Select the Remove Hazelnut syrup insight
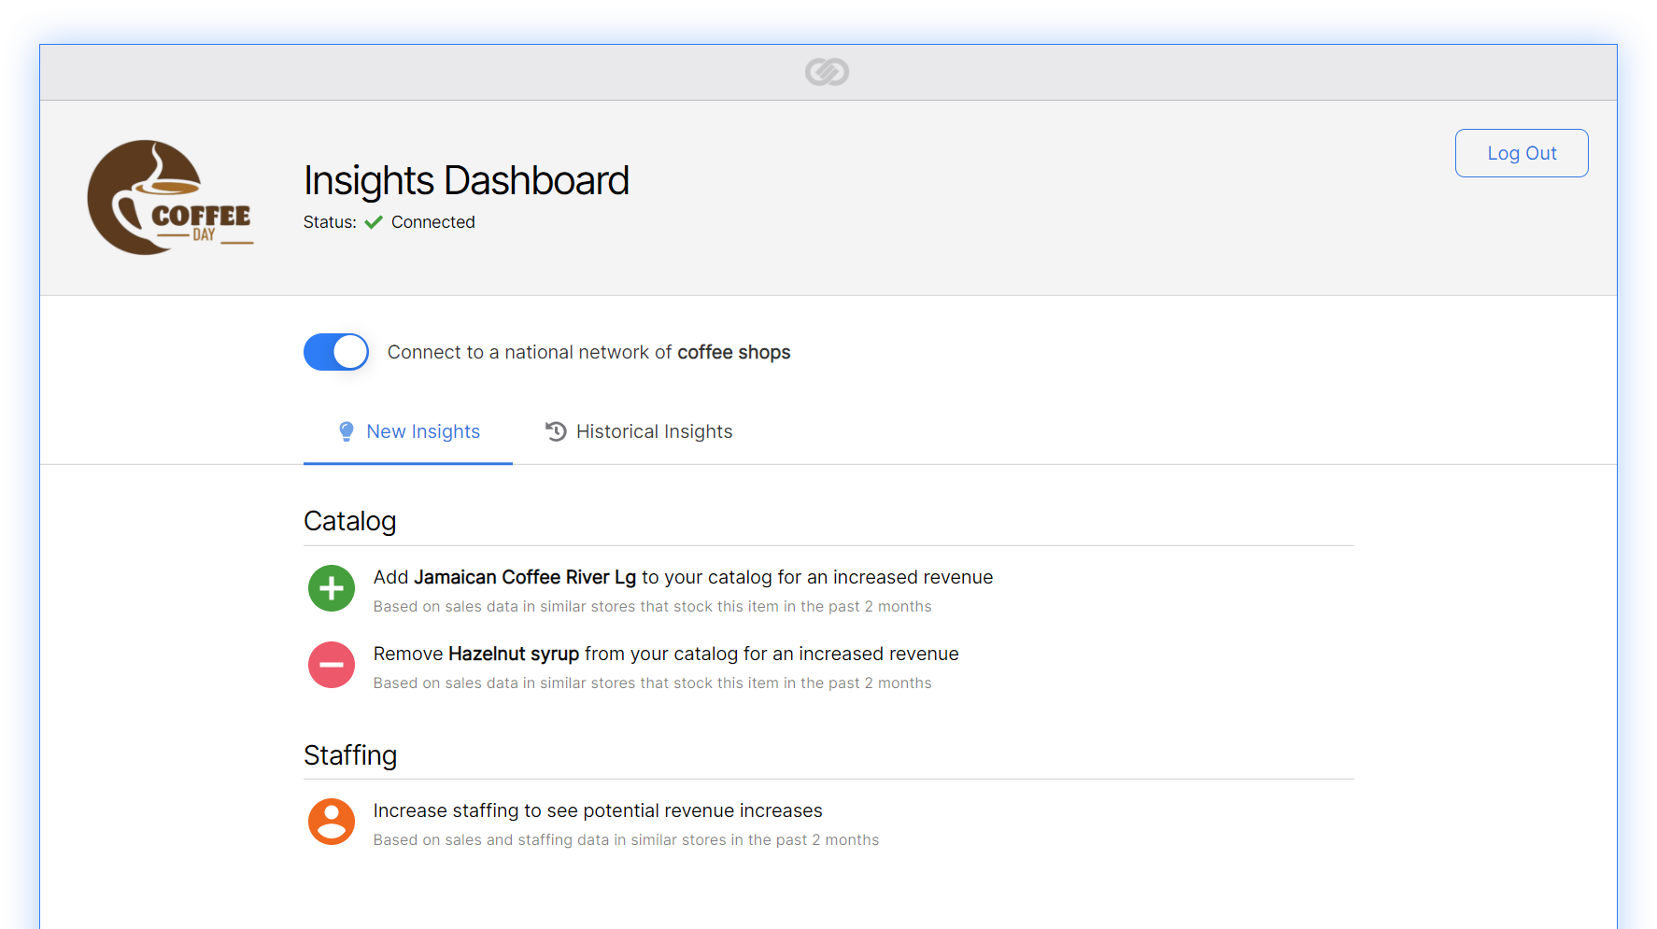The width and height of the screenshot is (1657, 929). [x=666, y=654]
